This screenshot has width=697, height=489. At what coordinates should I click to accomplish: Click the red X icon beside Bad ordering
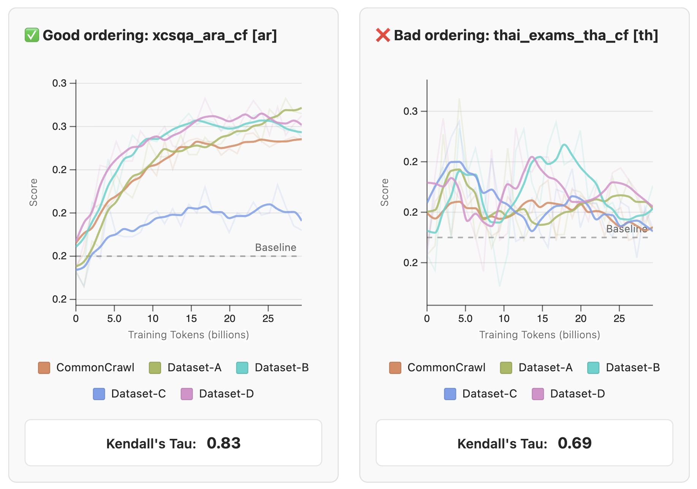coord(383,35)
